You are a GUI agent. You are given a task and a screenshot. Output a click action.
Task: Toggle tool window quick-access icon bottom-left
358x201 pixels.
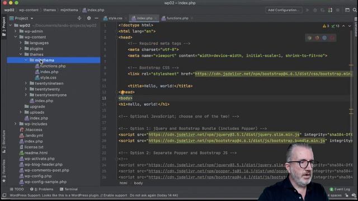[4, 195]
